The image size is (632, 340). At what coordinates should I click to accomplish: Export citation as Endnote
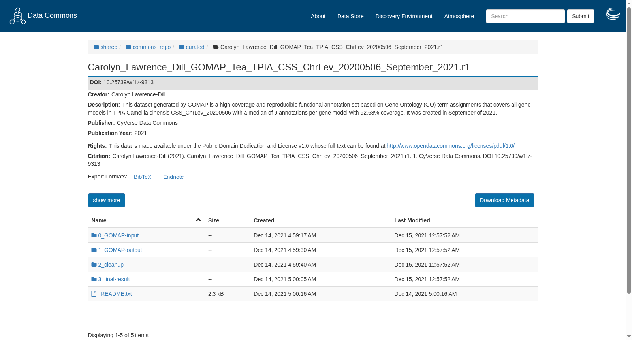click(173, 177)
